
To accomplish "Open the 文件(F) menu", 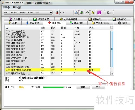I will pyautogui.click(x=6, y=7).
